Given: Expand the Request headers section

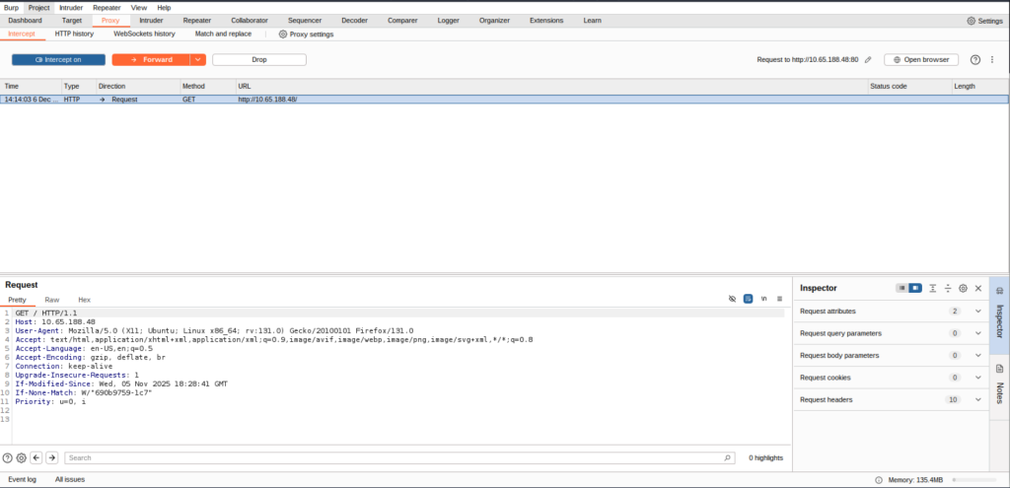Looking at the screenshot, I should [977, 399].
